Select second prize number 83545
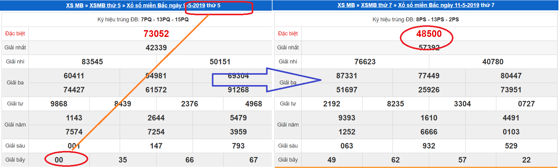The width and height of the screenshot is (560, 168). [x=92, y=62]
